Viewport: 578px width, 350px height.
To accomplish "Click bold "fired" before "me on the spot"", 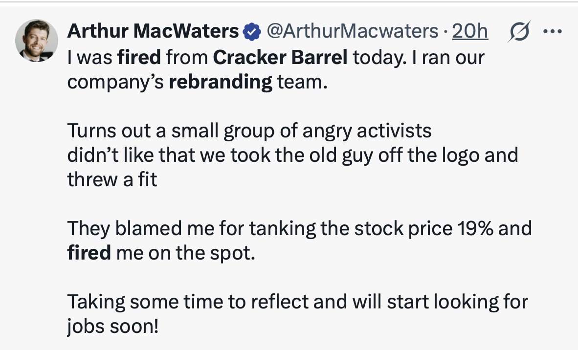I will tap(89, 254).
